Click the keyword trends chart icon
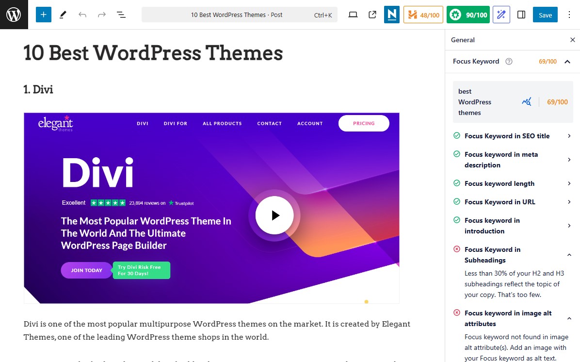Image resolution: width=580 pixels, height=362 pixels. (x=526, y=102)
